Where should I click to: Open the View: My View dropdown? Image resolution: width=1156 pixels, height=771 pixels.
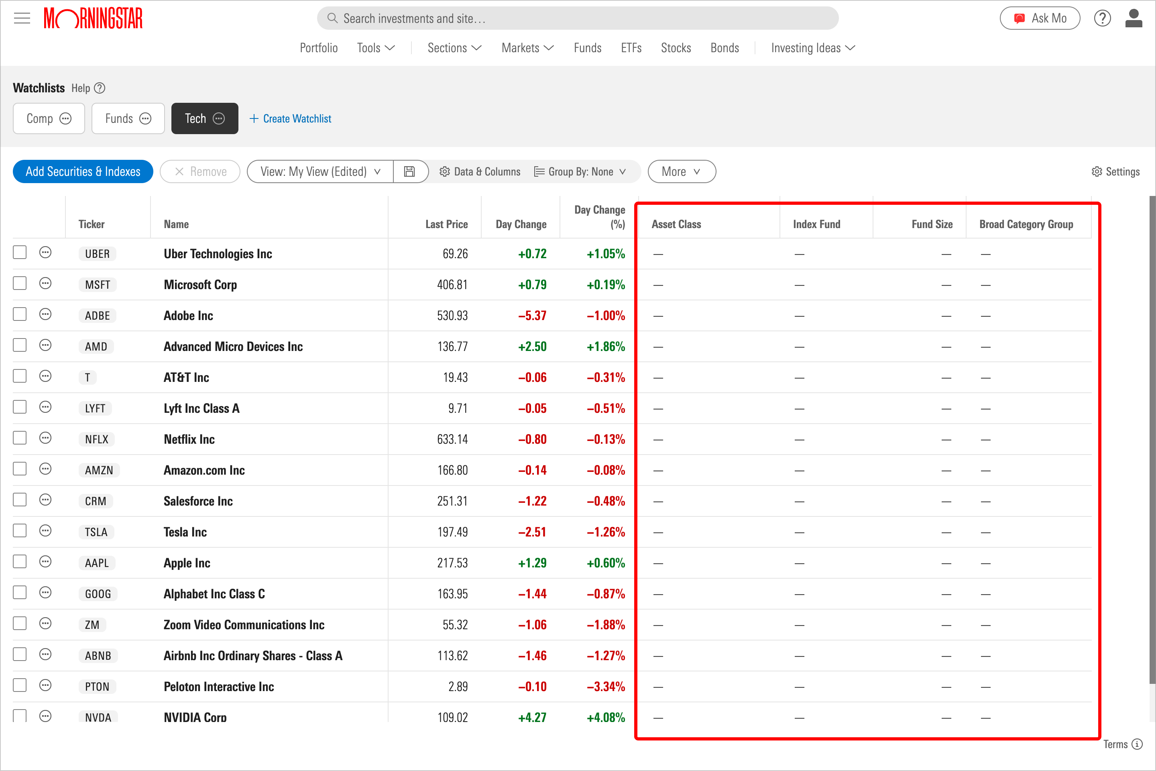pos(320,171)
